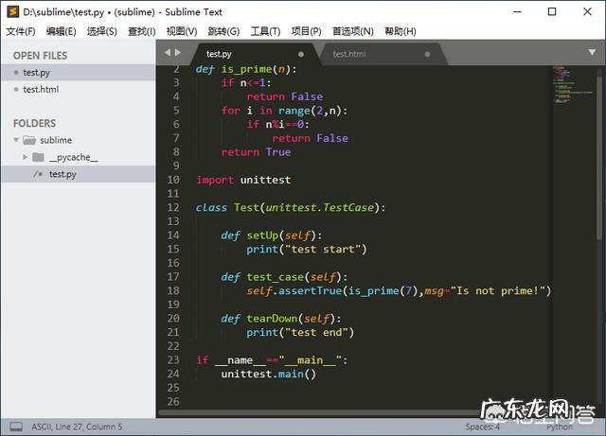Click the "if n%i==0:" line
606x436 pixels.
pos(277,124)
